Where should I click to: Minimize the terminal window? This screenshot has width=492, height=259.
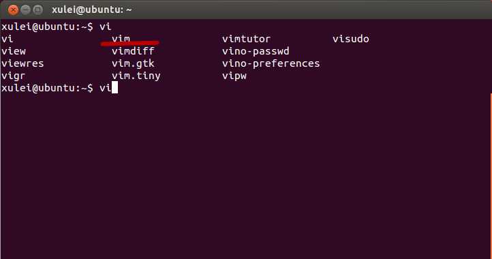pyautogui.click(x=25, y=10)
